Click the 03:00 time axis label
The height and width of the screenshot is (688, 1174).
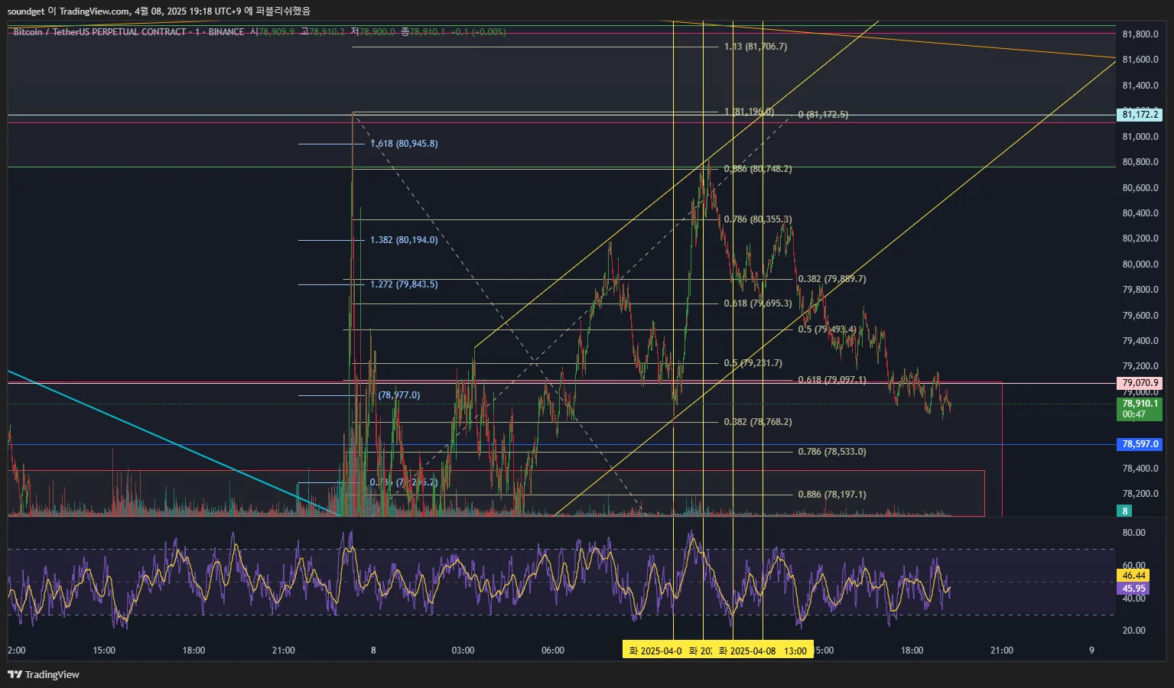463,651
